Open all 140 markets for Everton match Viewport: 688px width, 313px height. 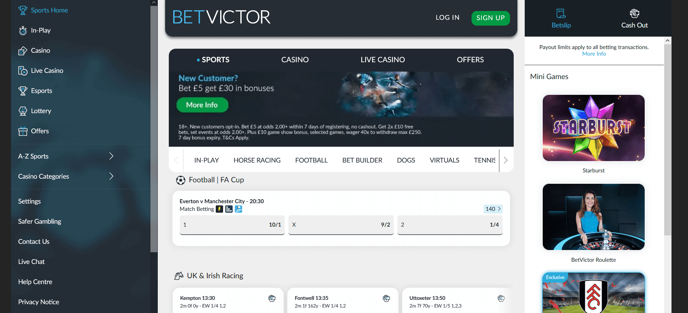pyautogui.click(x=493, y=209)
